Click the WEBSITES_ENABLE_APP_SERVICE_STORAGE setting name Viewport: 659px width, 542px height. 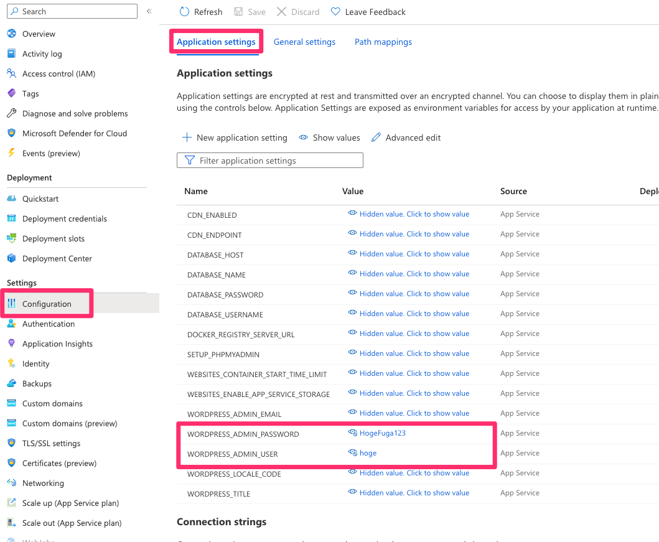[258, 394]
